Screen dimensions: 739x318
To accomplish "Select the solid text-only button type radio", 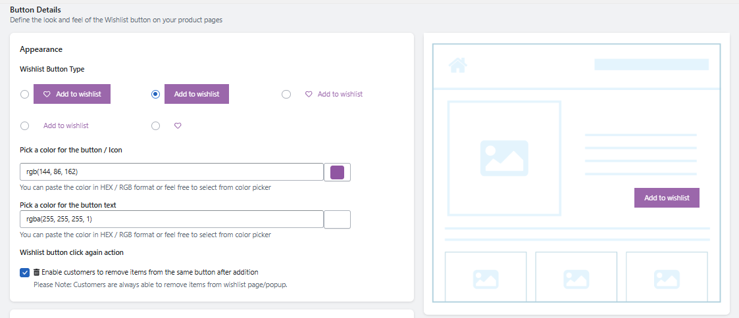I will 155,94.
